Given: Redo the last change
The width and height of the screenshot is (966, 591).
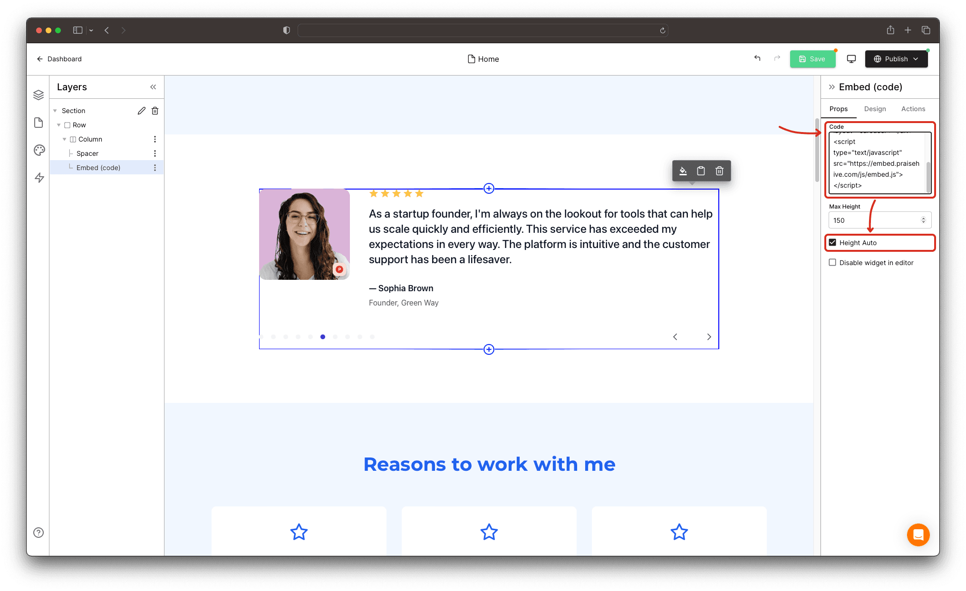Looking at the screenshot, I should pos(777,58).
